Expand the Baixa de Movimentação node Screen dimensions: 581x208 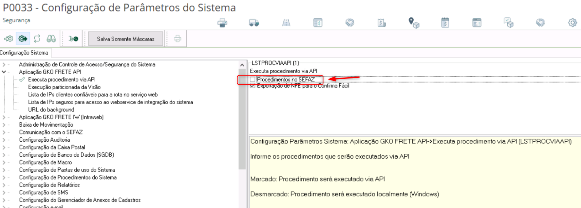click(x=4, y=125)
